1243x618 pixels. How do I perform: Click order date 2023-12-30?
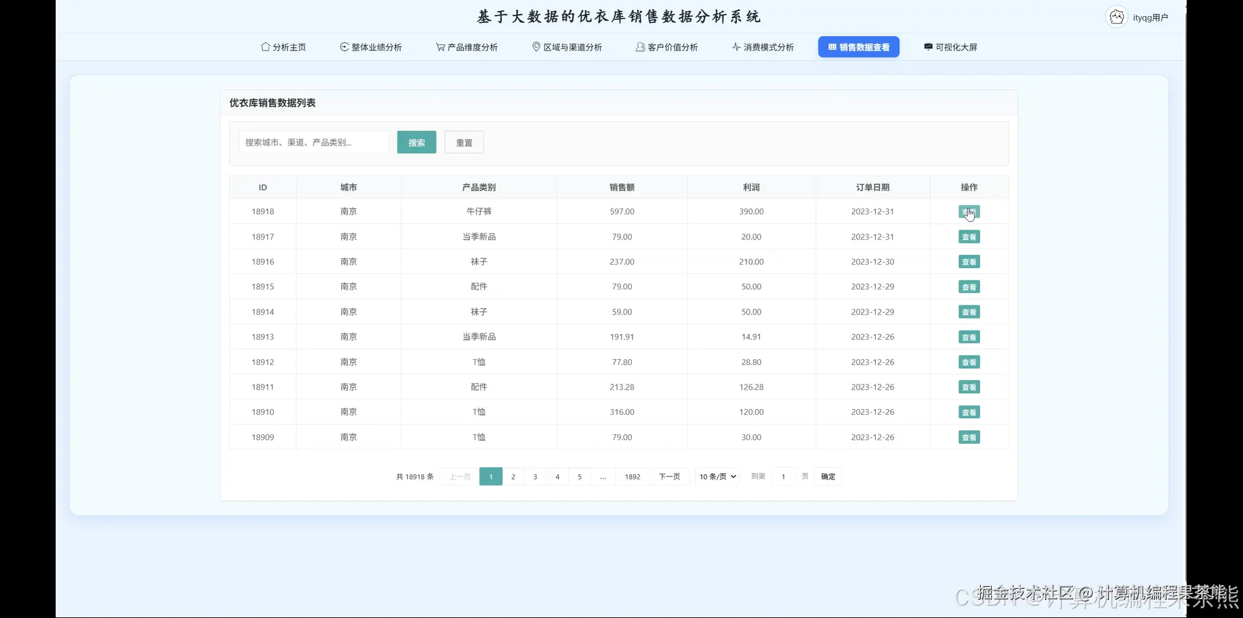[873, 262]
